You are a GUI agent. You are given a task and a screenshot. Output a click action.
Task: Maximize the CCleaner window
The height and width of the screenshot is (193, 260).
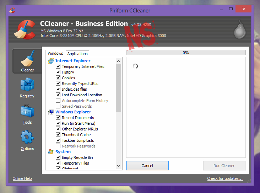point(231,9)
